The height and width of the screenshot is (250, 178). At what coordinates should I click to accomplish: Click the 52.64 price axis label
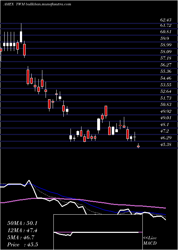[x=166, y=91]
